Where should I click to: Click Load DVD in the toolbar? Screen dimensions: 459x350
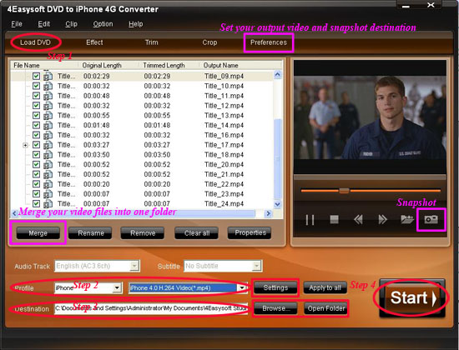35,42
